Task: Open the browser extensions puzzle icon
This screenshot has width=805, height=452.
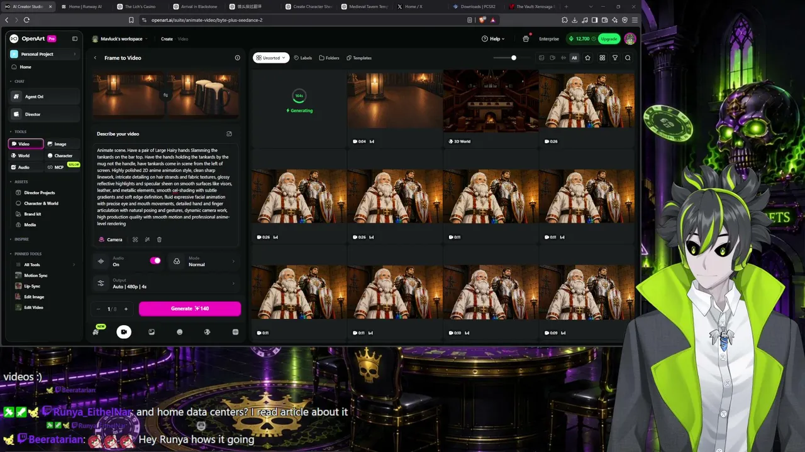Action: (x=565, y=20)
